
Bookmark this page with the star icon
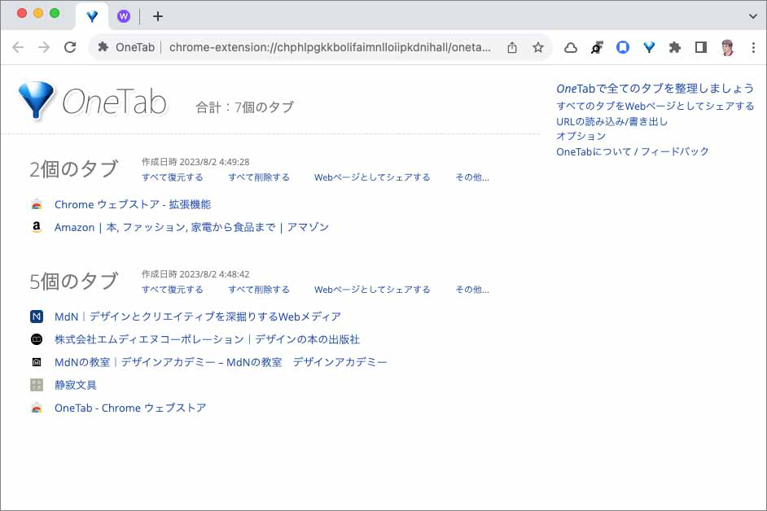tap(537, 48)
